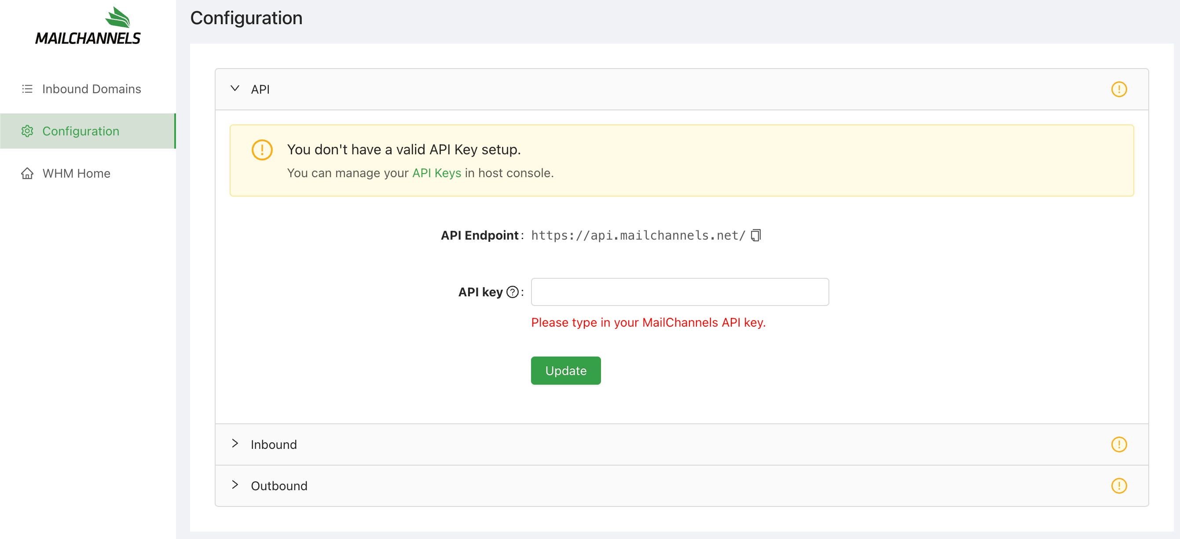Image resolution: width=1180 pixels, height=539 pixels.
Task: Click the WHM Home house icon
Action: [x=27, y=173]
